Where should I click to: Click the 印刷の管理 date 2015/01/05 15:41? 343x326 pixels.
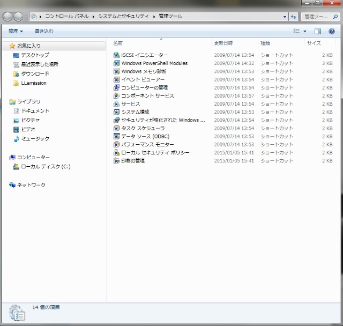coord(234,161)
